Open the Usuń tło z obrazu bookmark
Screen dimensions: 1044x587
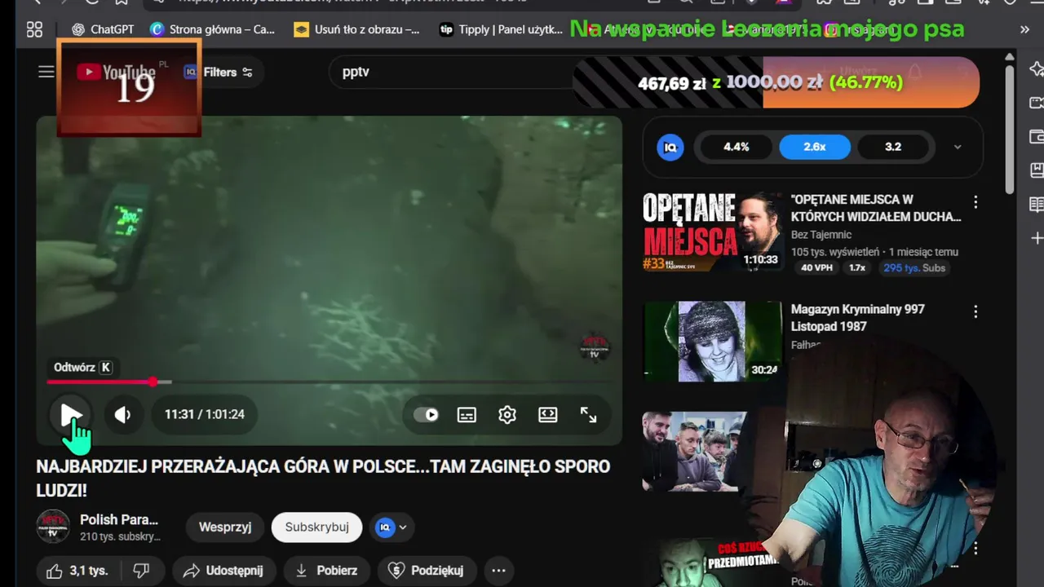coord(357,29)
